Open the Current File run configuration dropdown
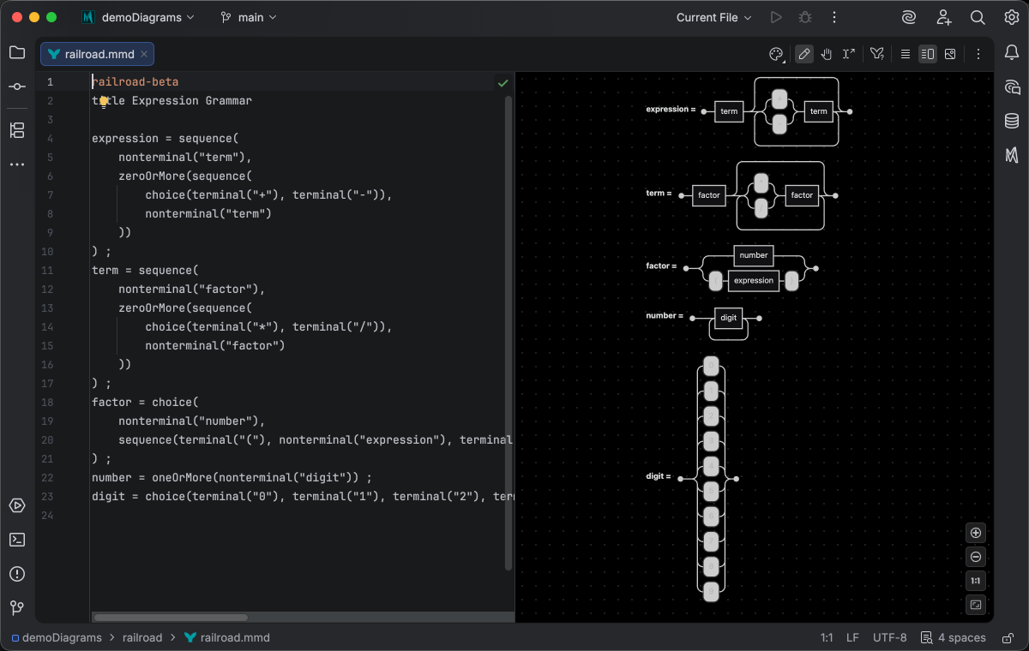 (714, 17)
